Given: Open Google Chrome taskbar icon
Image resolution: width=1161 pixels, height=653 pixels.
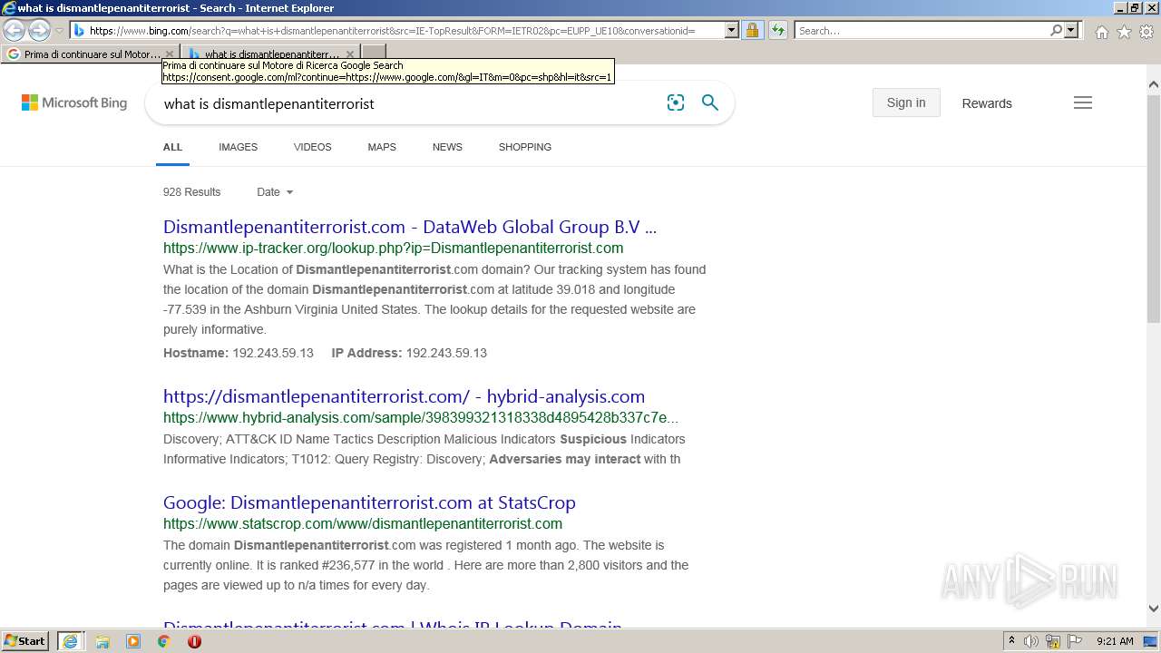Looking at the screenshot, I should click(x=164, y=641).
